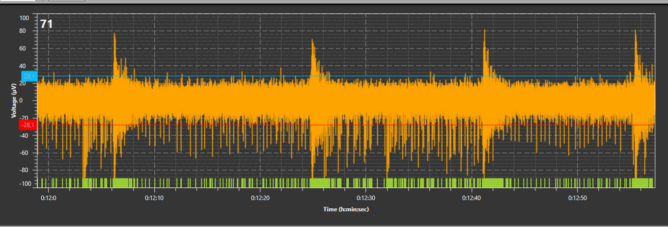Click the 100 tick on the voltage axis
668x227 pixels.
24,18
